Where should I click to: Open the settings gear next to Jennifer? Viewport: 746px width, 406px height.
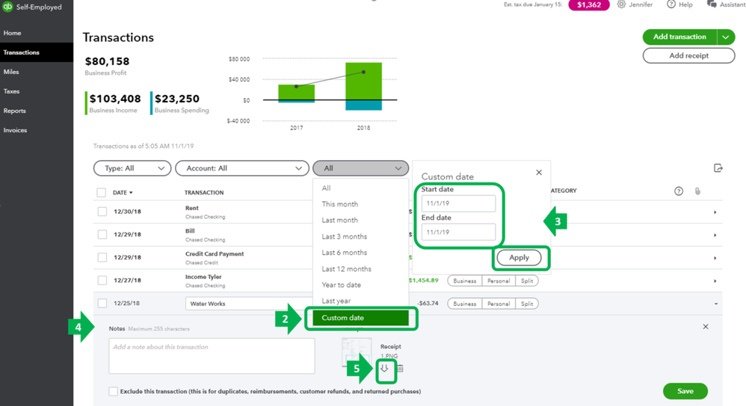[621, 4]
